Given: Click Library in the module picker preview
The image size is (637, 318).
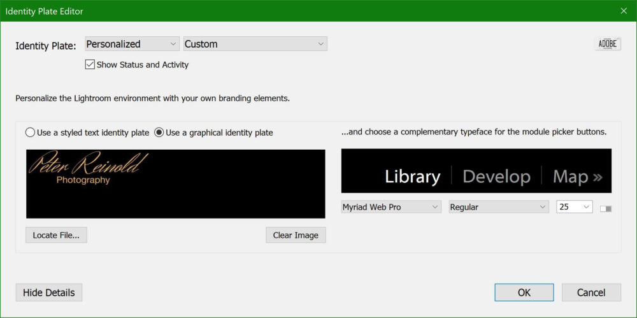Looking at the screenshot, I should tap(412, 177).
